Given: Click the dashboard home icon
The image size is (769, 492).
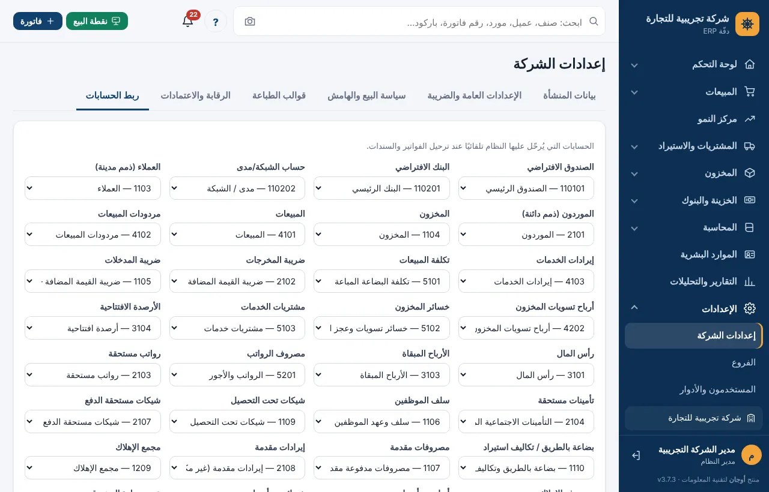Looking at the screenshot, I should coord(750,64).
